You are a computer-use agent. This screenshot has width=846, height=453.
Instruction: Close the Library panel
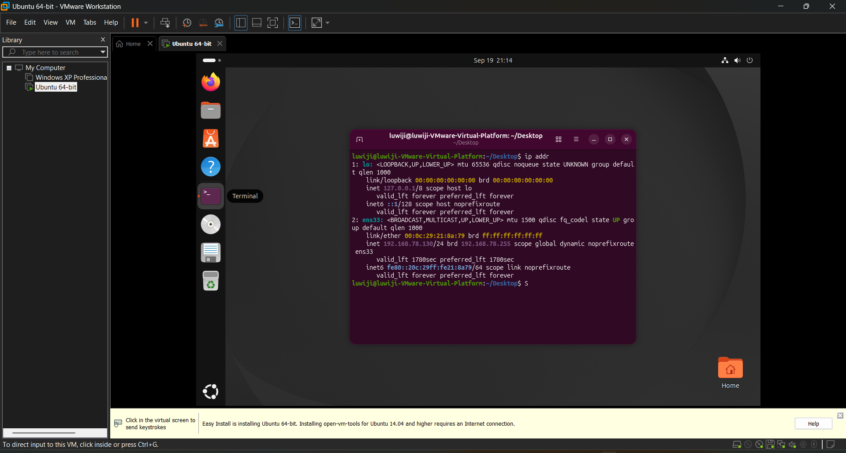tap(103, 40)
